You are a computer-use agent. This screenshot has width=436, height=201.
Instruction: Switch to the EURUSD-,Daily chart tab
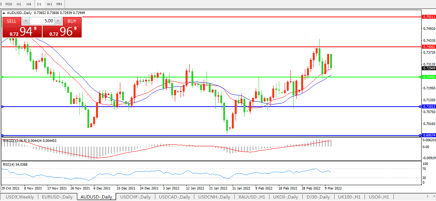57,197
